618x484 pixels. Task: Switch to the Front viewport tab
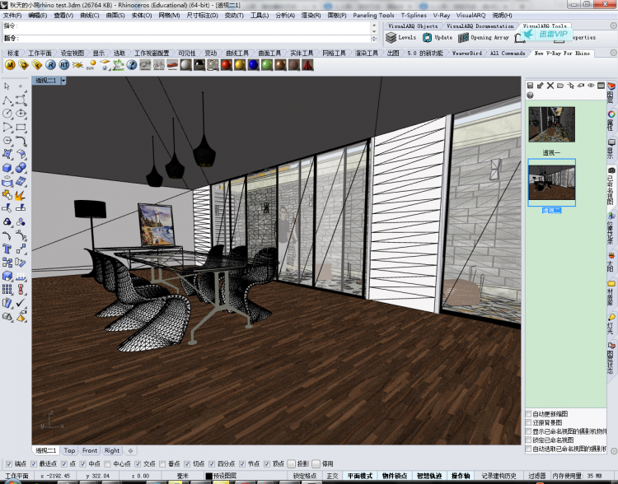[90, 450]
